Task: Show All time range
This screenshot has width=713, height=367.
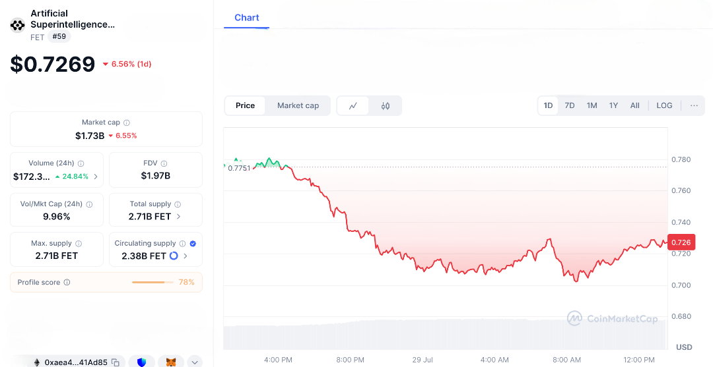Action: [x=634, y=105]
